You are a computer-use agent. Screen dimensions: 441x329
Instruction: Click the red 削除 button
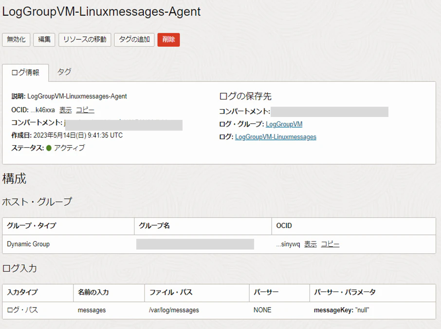click(x=168, y=39)
